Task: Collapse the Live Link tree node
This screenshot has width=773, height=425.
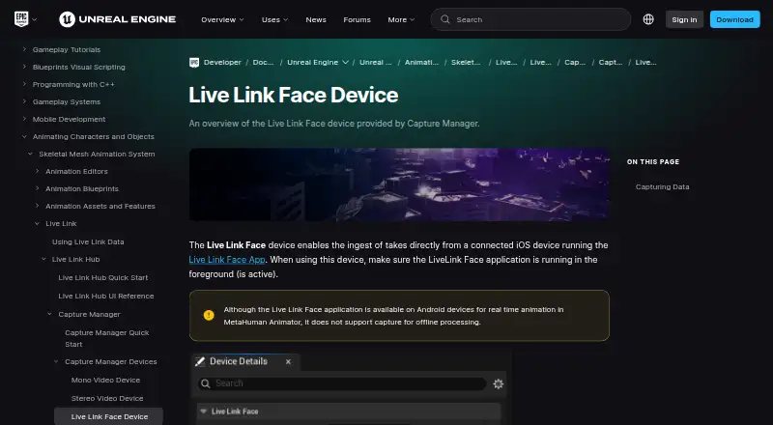Action: (37, 223)
